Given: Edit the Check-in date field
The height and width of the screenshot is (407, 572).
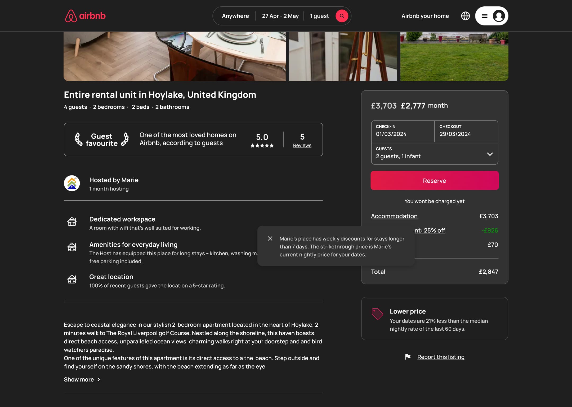Looking at the screenshot, I should (403, 131).
